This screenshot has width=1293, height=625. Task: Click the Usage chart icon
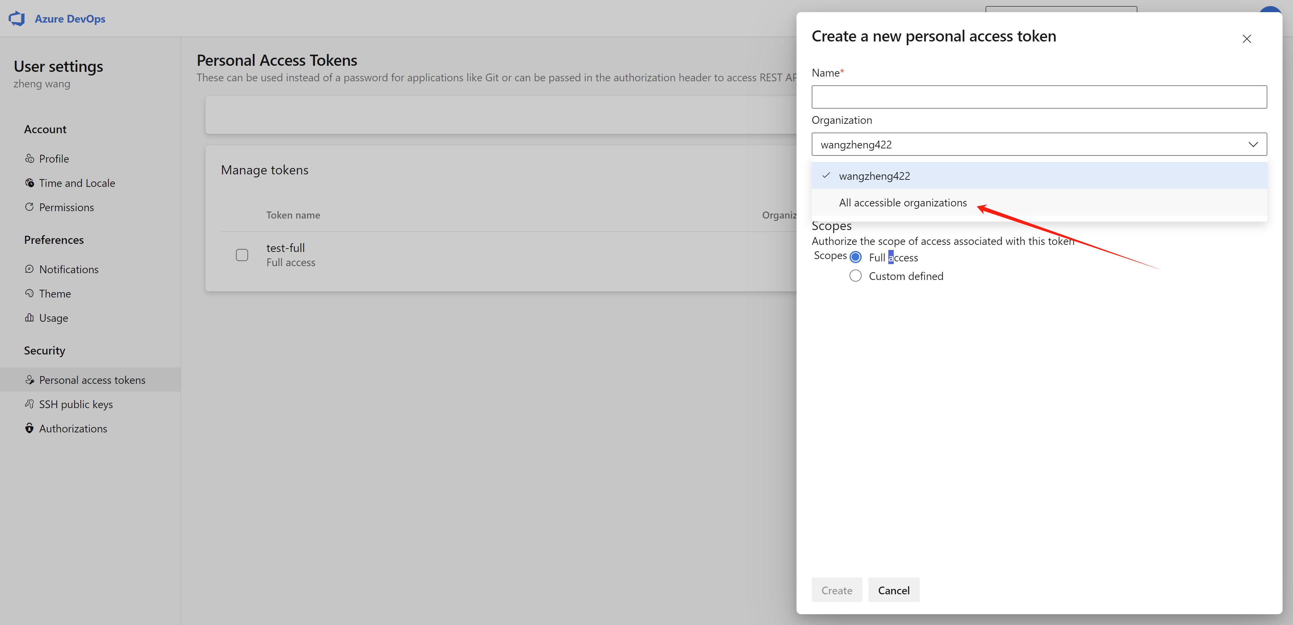pyautogui.click(x=30, y=317)
